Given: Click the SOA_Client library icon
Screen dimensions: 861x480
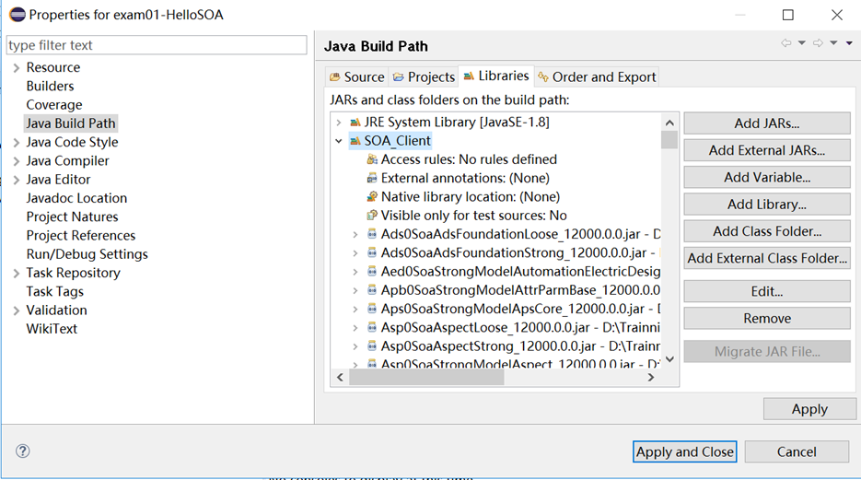Looking at the screenshot, I should (355, 141).
